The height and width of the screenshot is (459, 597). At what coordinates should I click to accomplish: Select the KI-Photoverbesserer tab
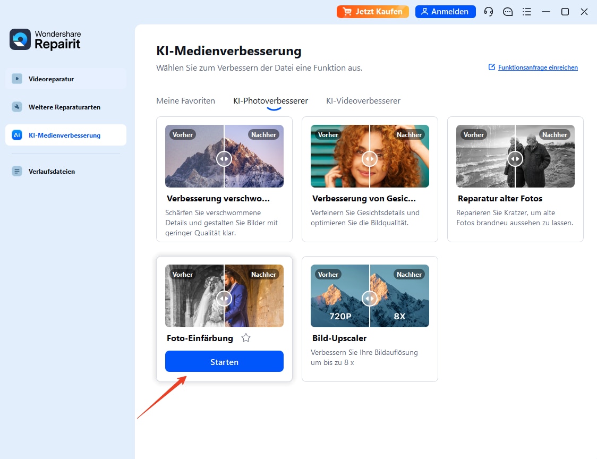click(270, 101)
